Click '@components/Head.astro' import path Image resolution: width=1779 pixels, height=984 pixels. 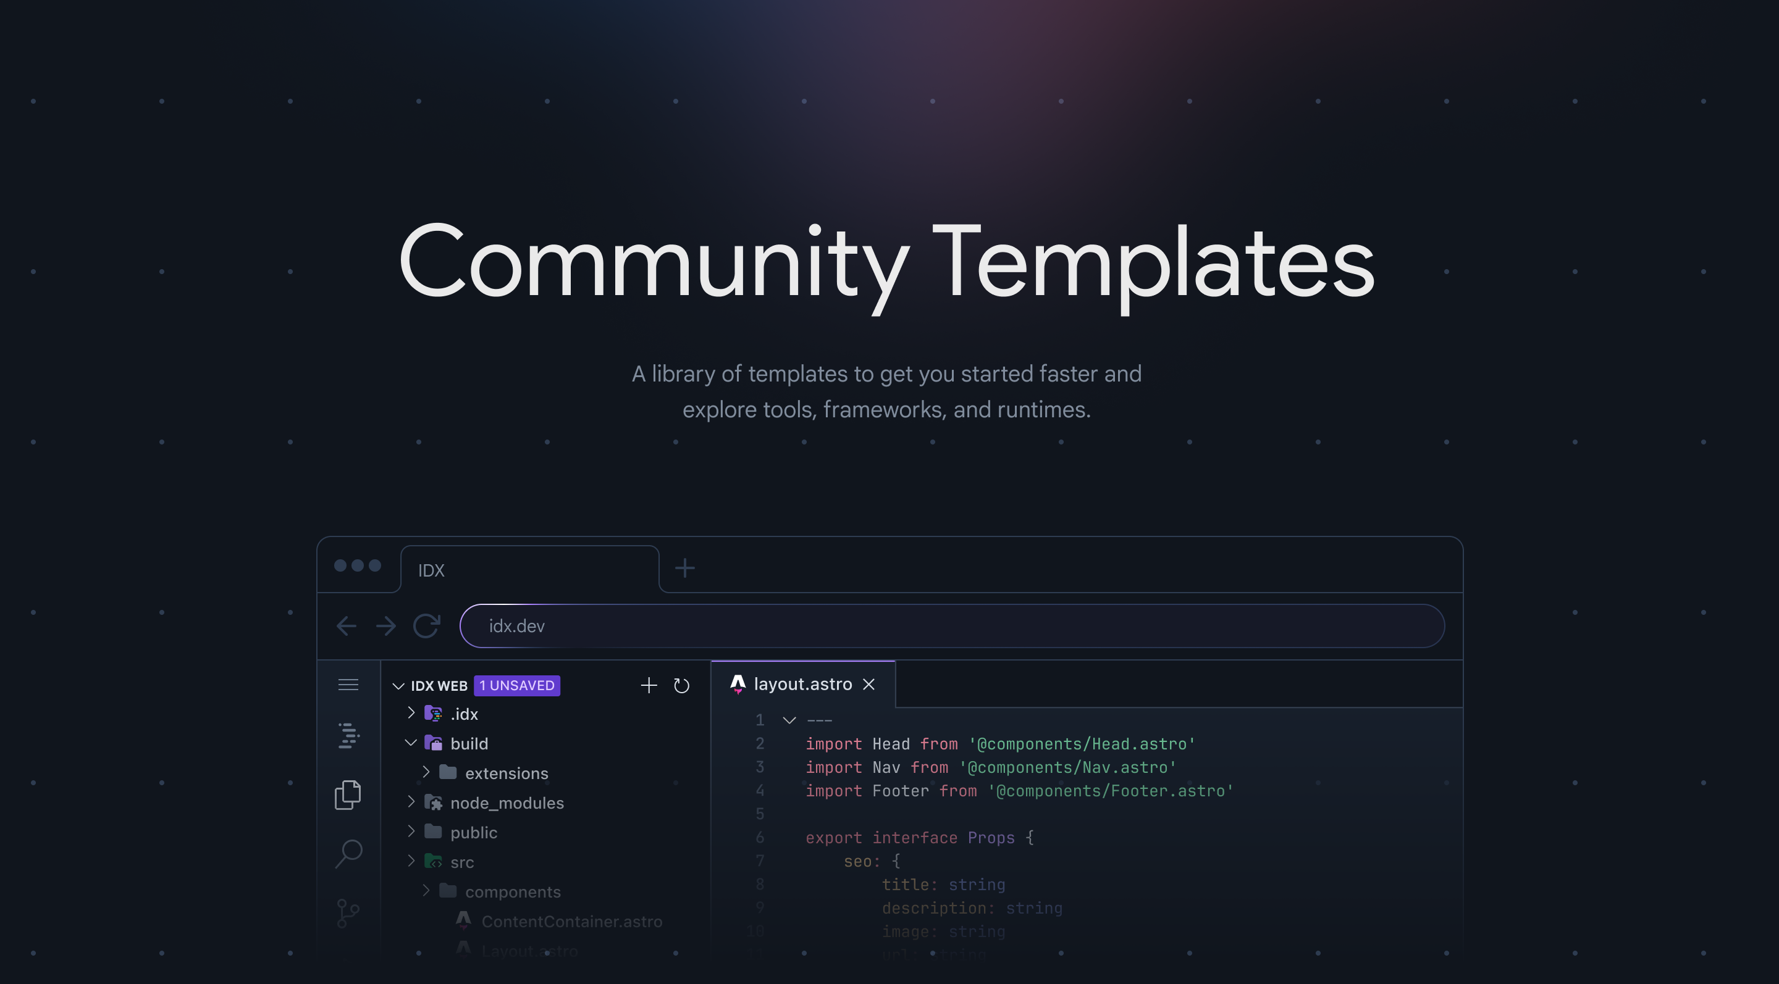(x=1082, y=744)
